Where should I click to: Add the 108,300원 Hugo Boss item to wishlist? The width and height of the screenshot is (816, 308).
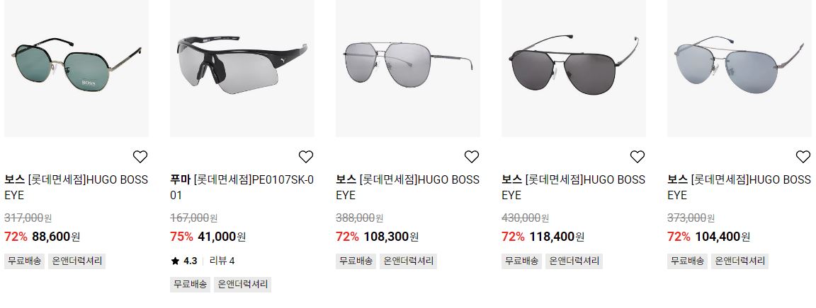pyautogui.click(x=472, y=156)
